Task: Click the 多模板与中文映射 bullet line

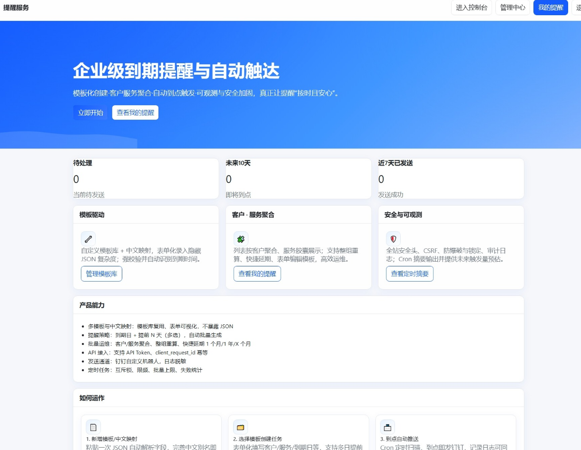Action: (x=161, y=327)
